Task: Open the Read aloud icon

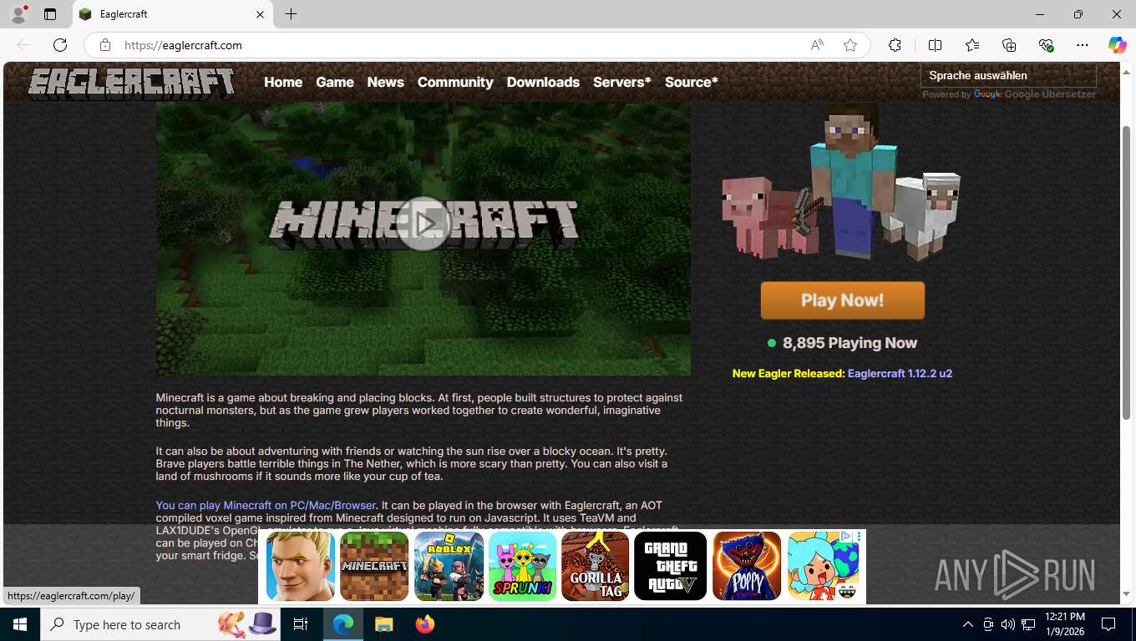Action: point(817,45)
